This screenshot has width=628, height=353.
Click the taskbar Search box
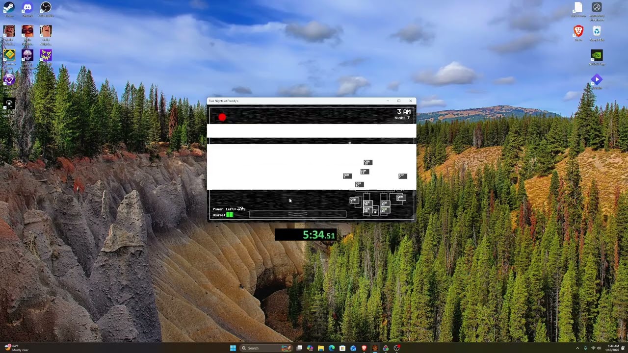coord(265,348)
